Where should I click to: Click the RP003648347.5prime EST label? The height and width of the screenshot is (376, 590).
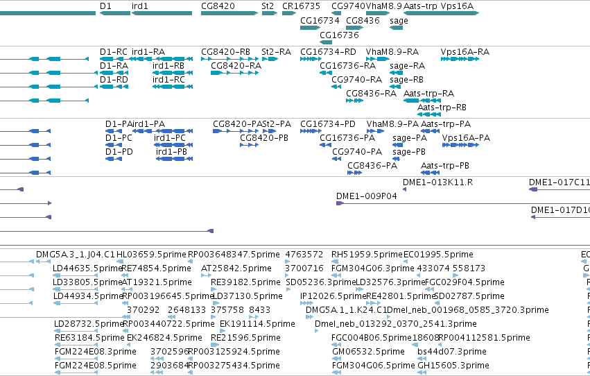point(234,255)
